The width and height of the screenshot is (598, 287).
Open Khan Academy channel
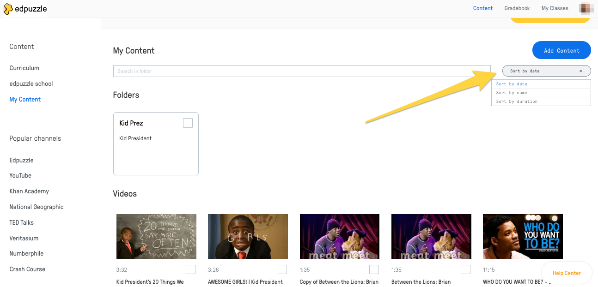(29, 191)
